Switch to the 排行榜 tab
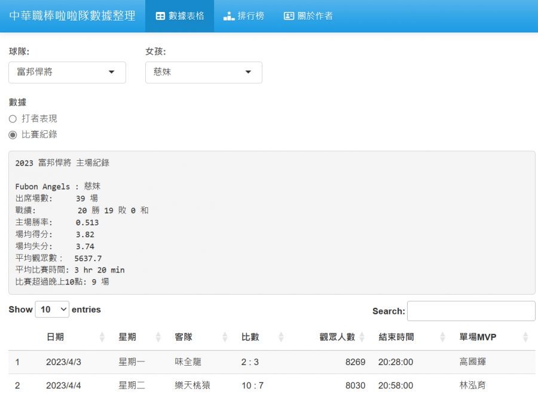 (x=244, y=16)
